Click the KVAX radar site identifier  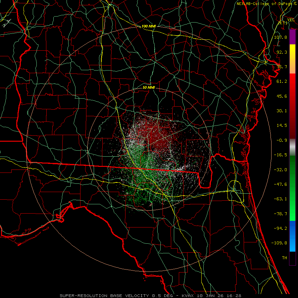(x=188, y=296)
